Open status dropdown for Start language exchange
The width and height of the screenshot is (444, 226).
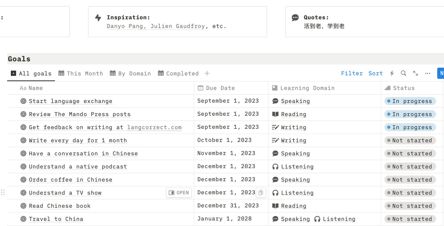tap(410, 101)
